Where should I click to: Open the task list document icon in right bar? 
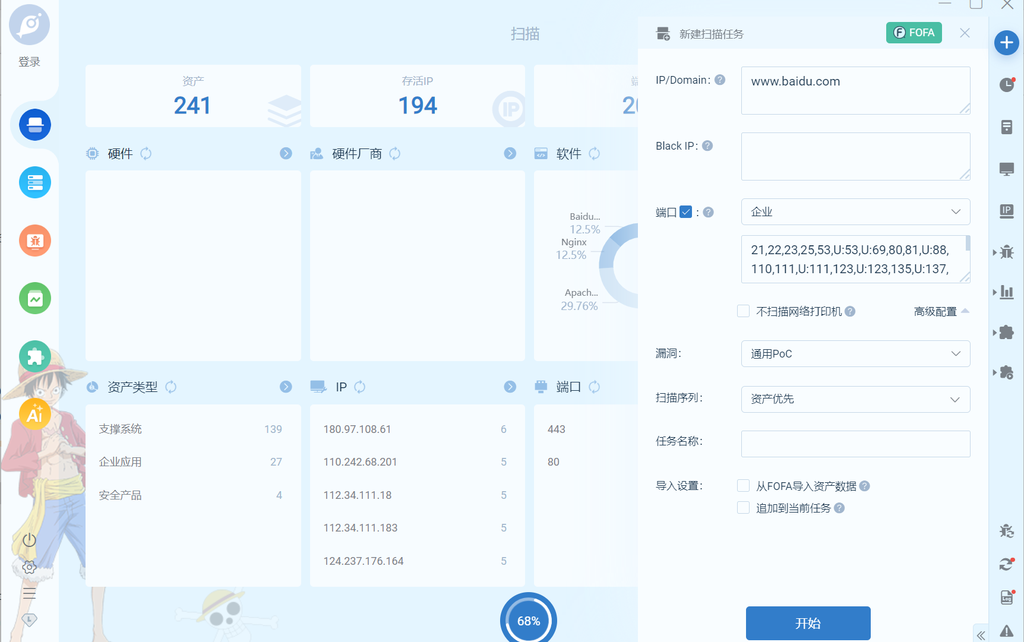point(1007,127)
